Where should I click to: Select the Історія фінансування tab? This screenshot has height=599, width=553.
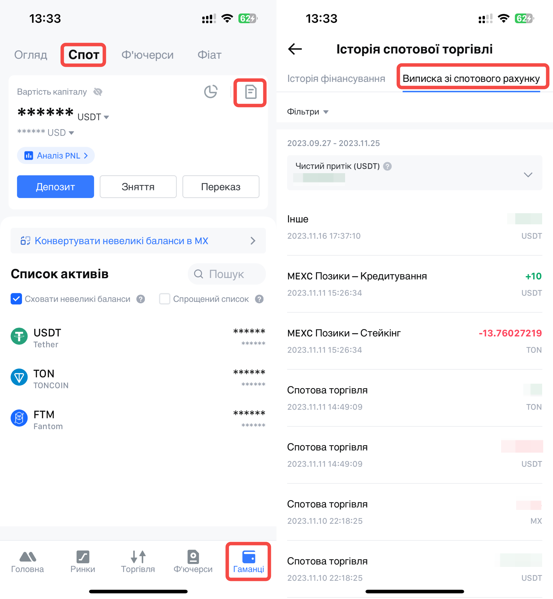click(336, 78)
